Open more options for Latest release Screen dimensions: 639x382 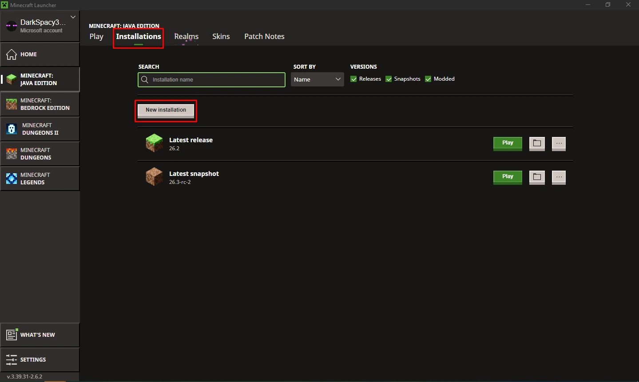pos(559,143)
